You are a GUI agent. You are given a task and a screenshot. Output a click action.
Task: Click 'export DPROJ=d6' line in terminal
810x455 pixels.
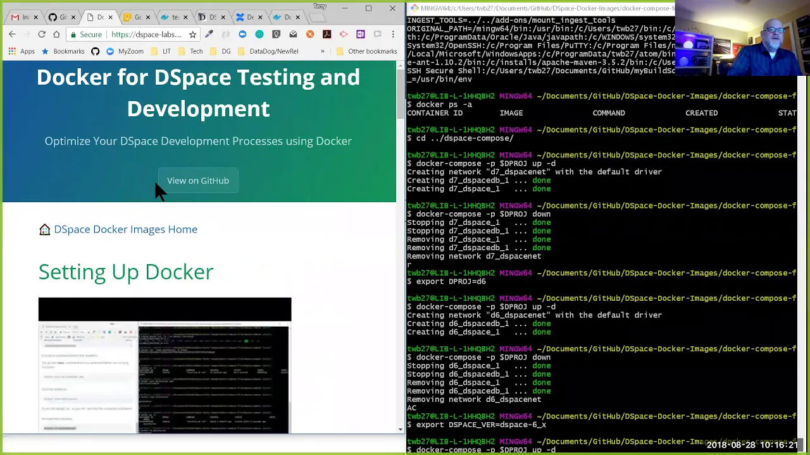(446, 281)
